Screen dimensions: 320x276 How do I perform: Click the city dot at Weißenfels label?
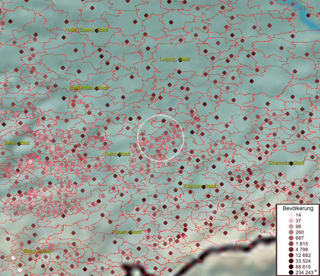point(97,88)
